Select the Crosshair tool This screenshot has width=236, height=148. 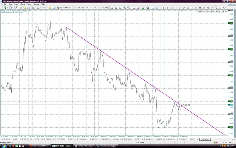[x=167, y=8]
